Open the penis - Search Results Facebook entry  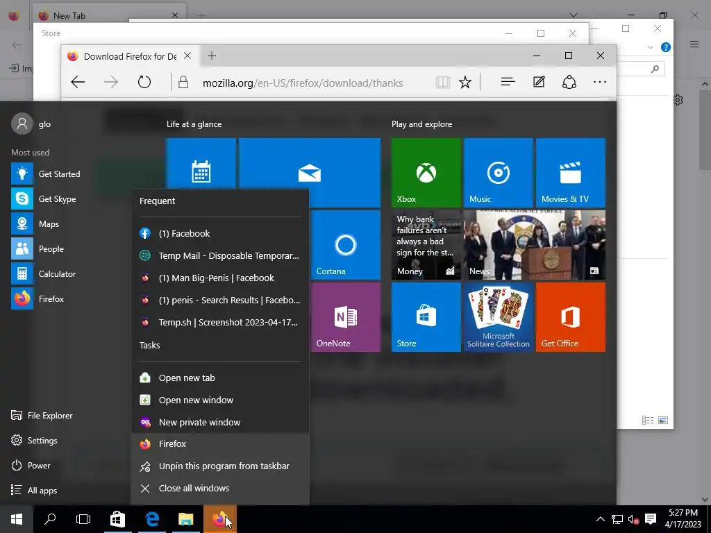pos(220,300)
